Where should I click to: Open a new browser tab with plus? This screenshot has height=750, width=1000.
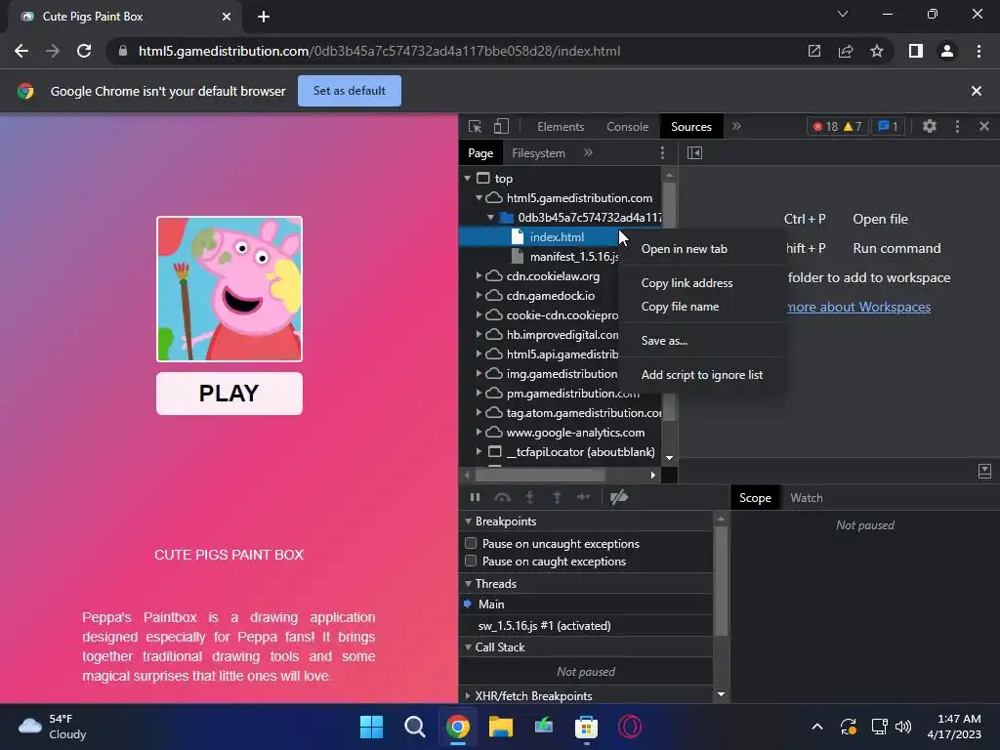tap(264, 17)
